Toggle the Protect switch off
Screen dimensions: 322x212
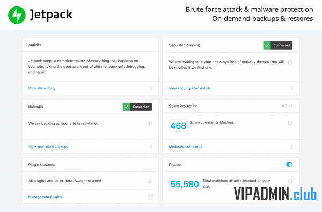289,165
